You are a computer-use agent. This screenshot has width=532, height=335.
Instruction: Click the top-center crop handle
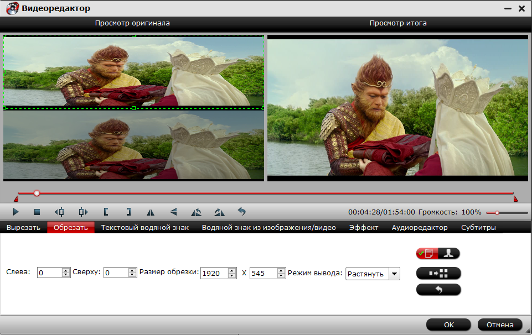133,35
